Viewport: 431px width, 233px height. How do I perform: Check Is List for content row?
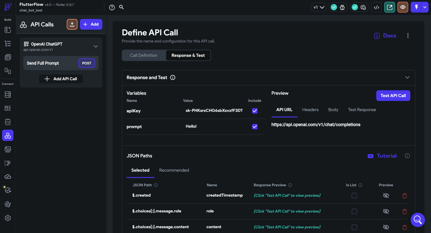click(354, 227)
